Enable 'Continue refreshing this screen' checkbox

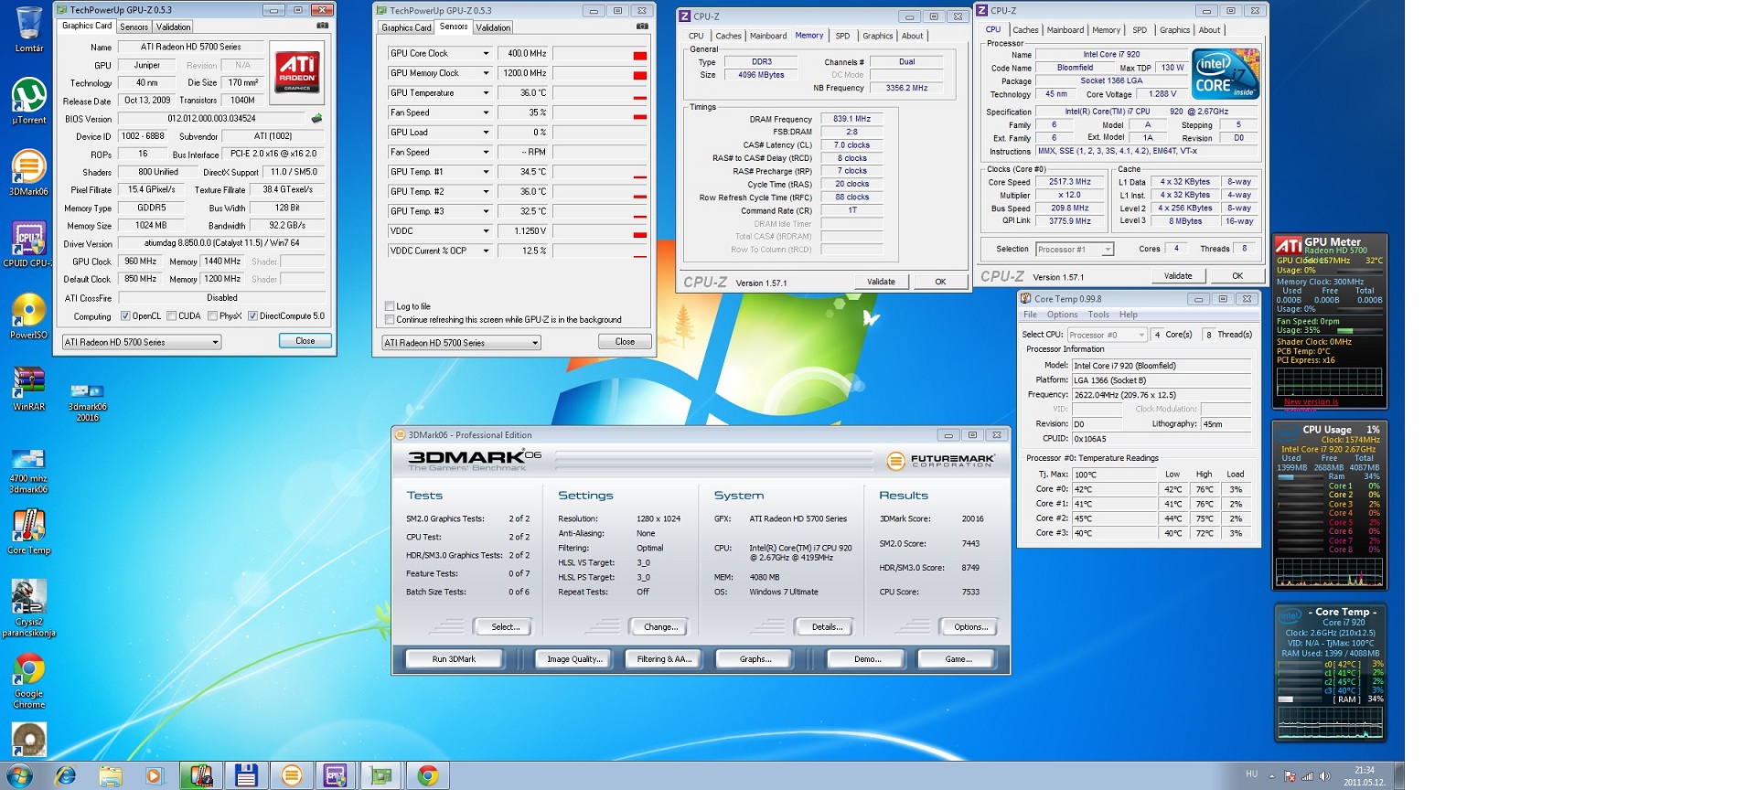[390, 320]
